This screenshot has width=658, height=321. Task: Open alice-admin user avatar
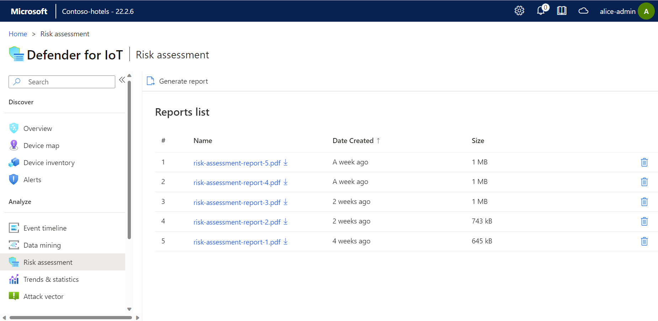(646, 11)
